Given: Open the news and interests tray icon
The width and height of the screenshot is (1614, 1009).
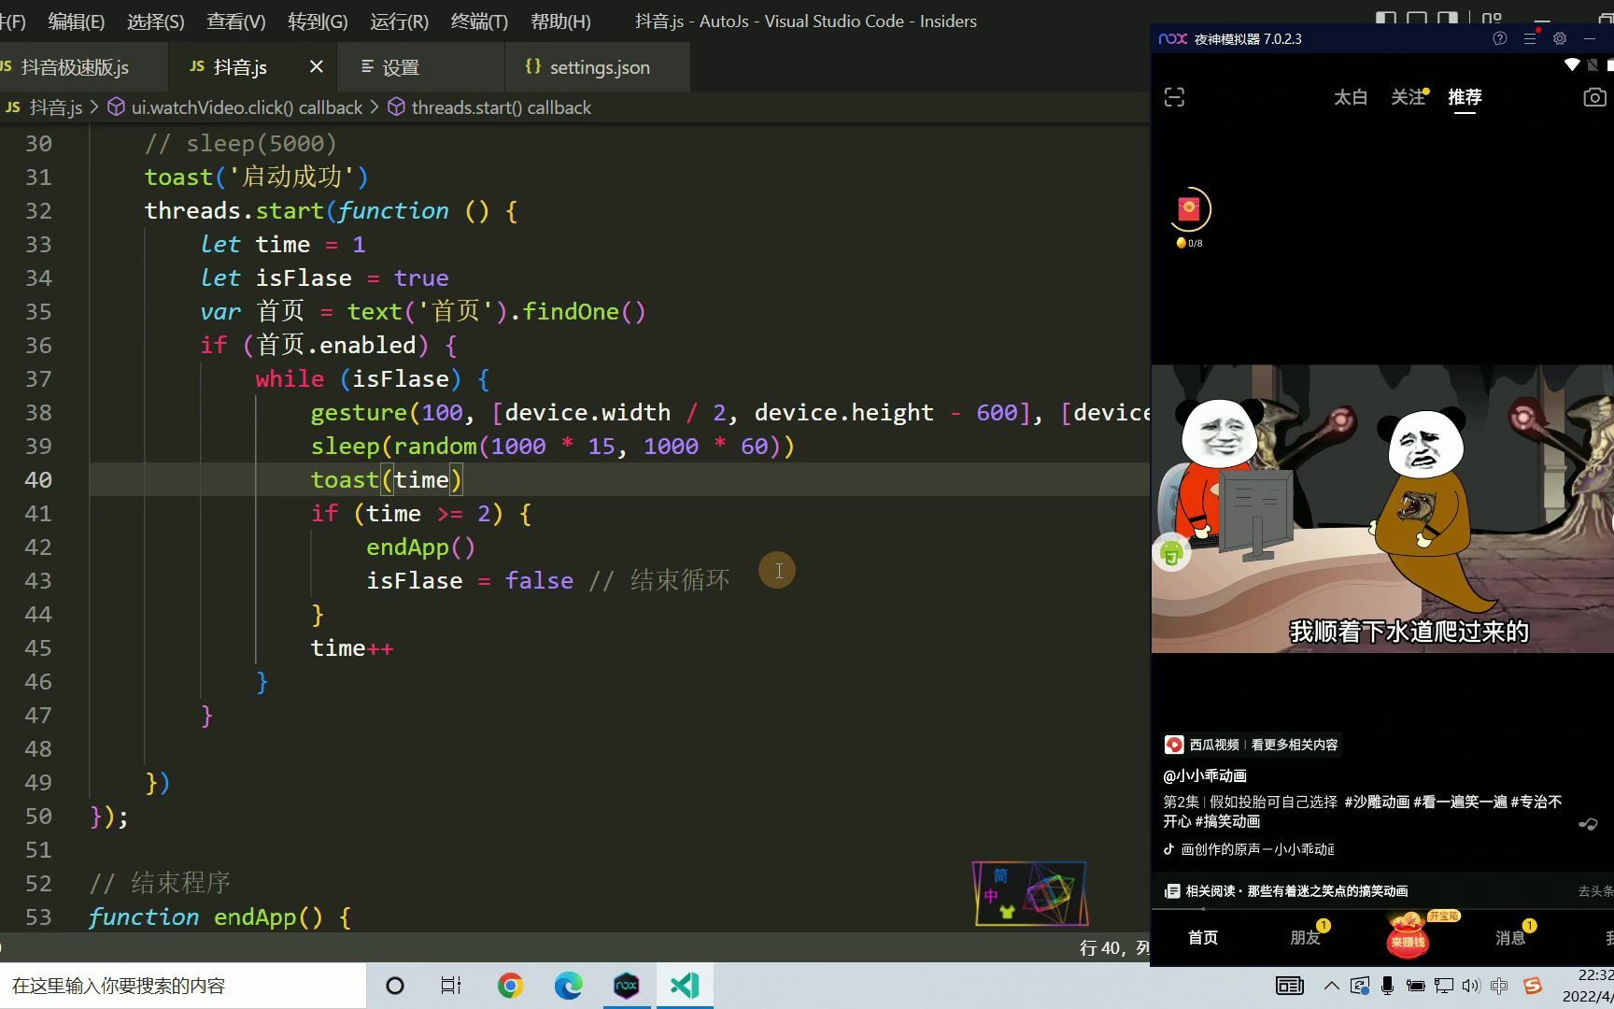Looking at the screenshot, I should [x=1290, y=986].
